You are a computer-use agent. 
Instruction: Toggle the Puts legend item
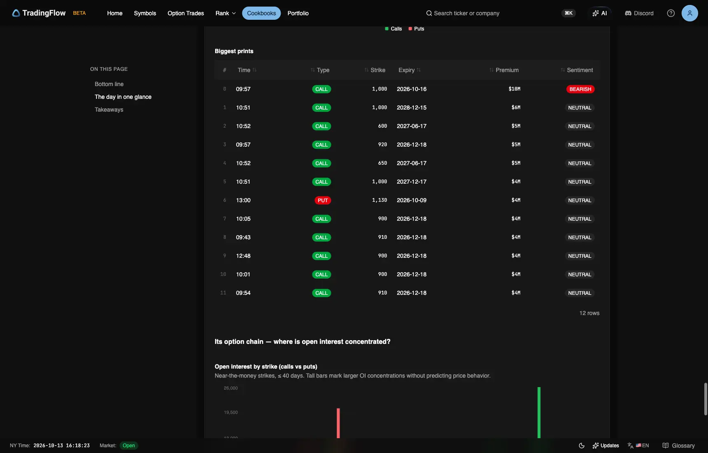click(416, 29)
